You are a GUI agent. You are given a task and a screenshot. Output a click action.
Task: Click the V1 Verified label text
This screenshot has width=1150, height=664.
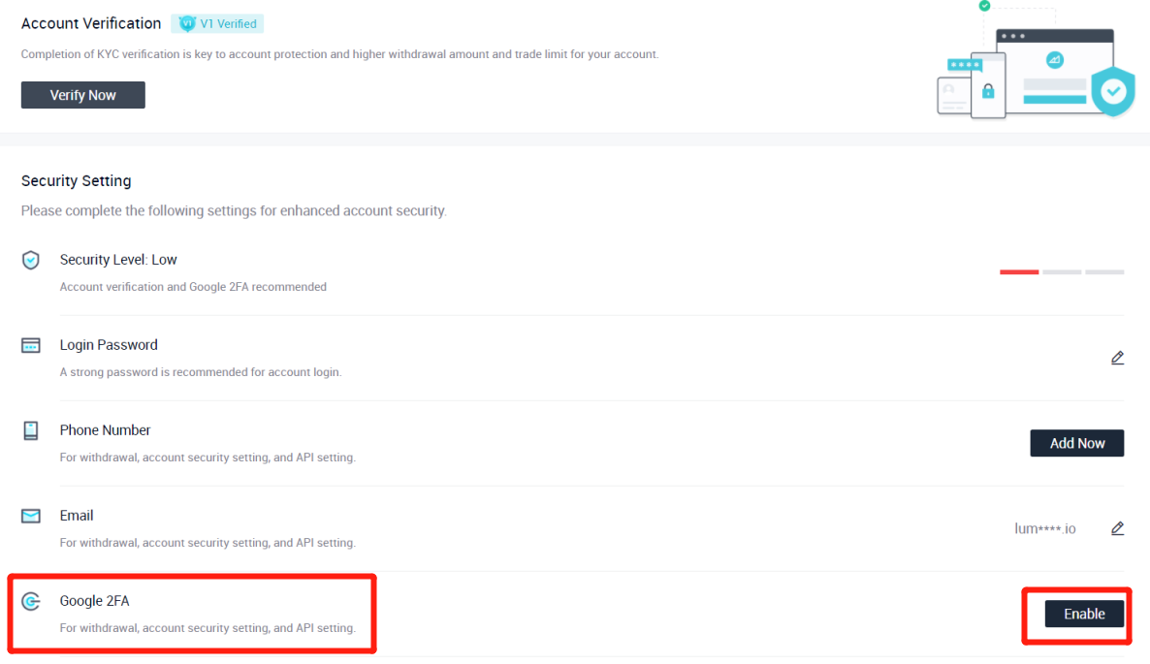(x=228, y=23)
